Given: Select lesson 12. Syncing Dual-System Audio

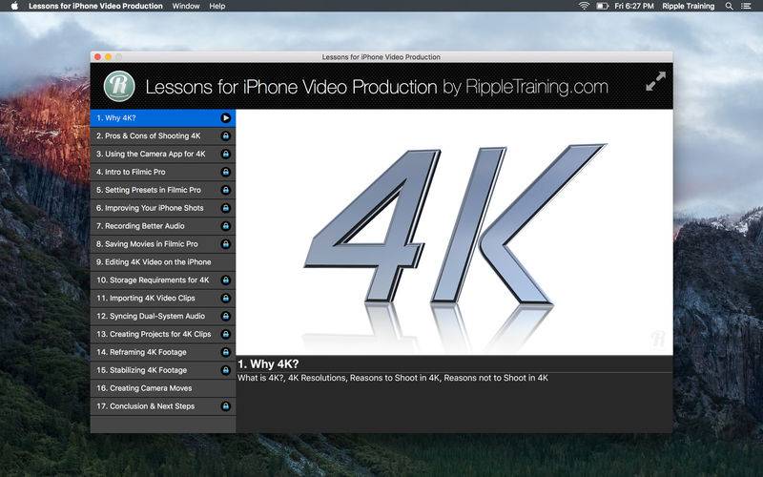Looking at the screenshot, I should 162,316.
